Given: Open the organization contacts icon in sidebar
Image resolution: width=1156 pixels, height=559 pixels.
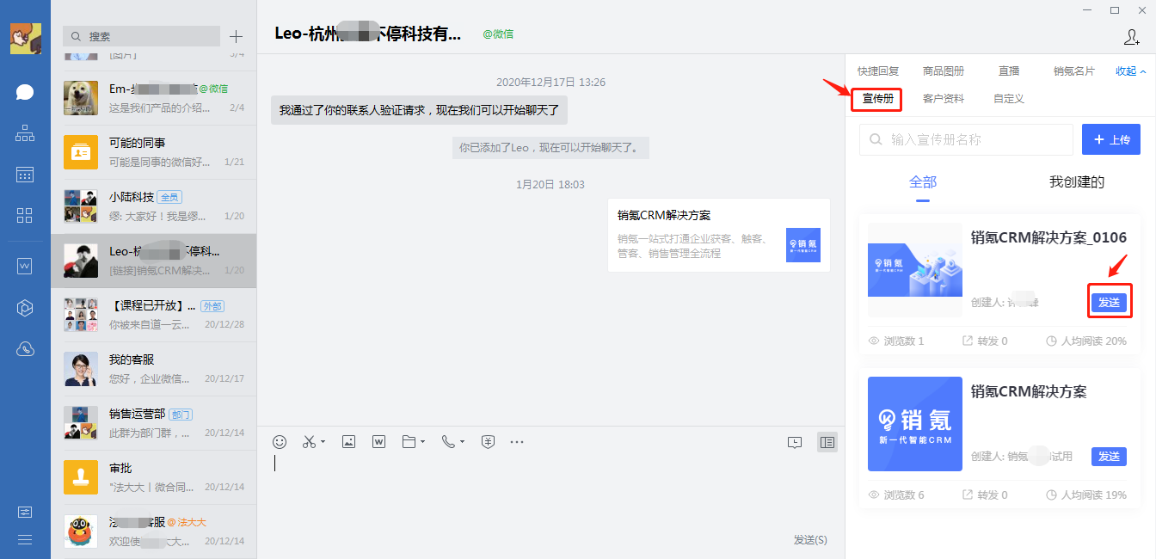Looking at the screenshot, I should 25,133.
